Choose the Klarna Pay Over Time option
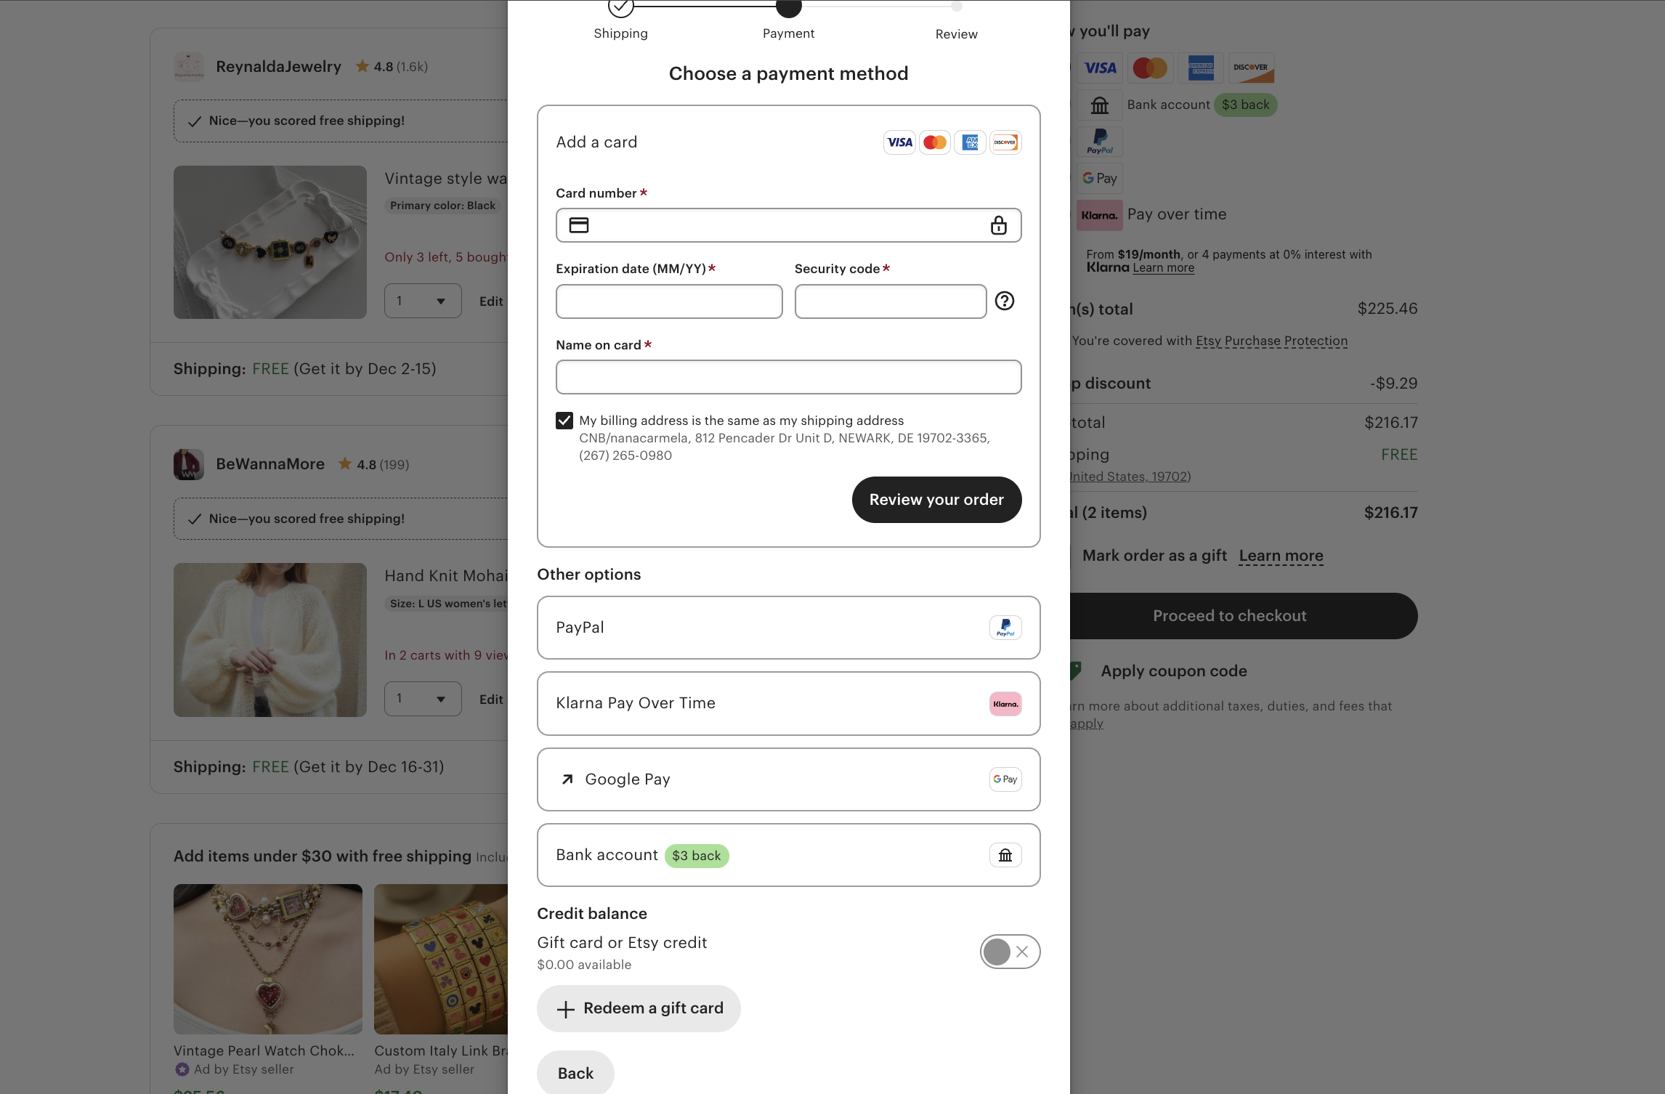Screen dimensions: 1665x1094 pyautogui.click(x=788, y=704)
